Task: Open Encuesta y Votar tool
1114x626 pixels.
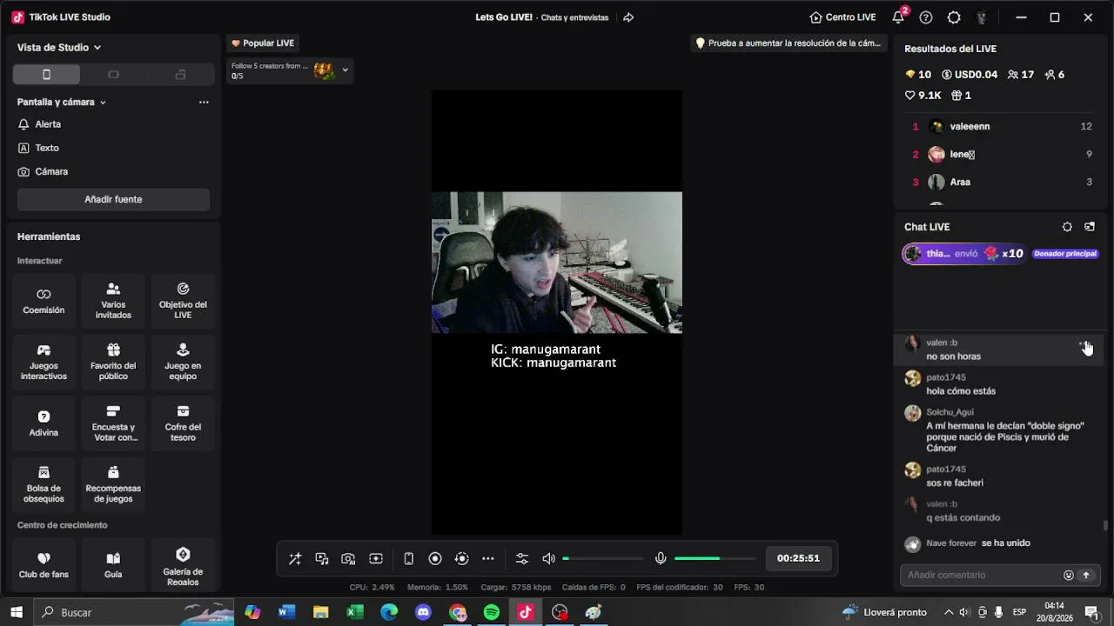Action: coord(113,423)
